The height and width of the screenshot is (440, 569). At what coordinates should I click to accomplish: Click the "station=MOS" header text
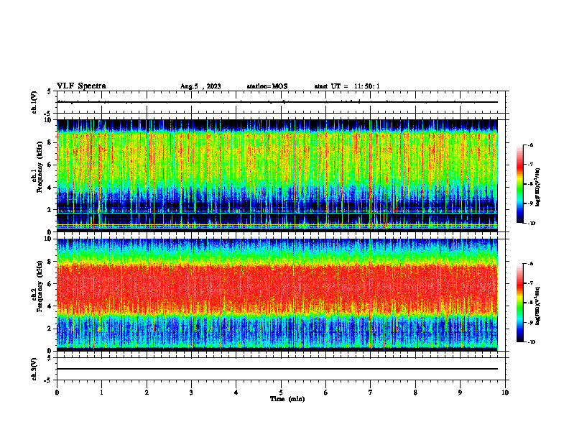click(267, 86)
